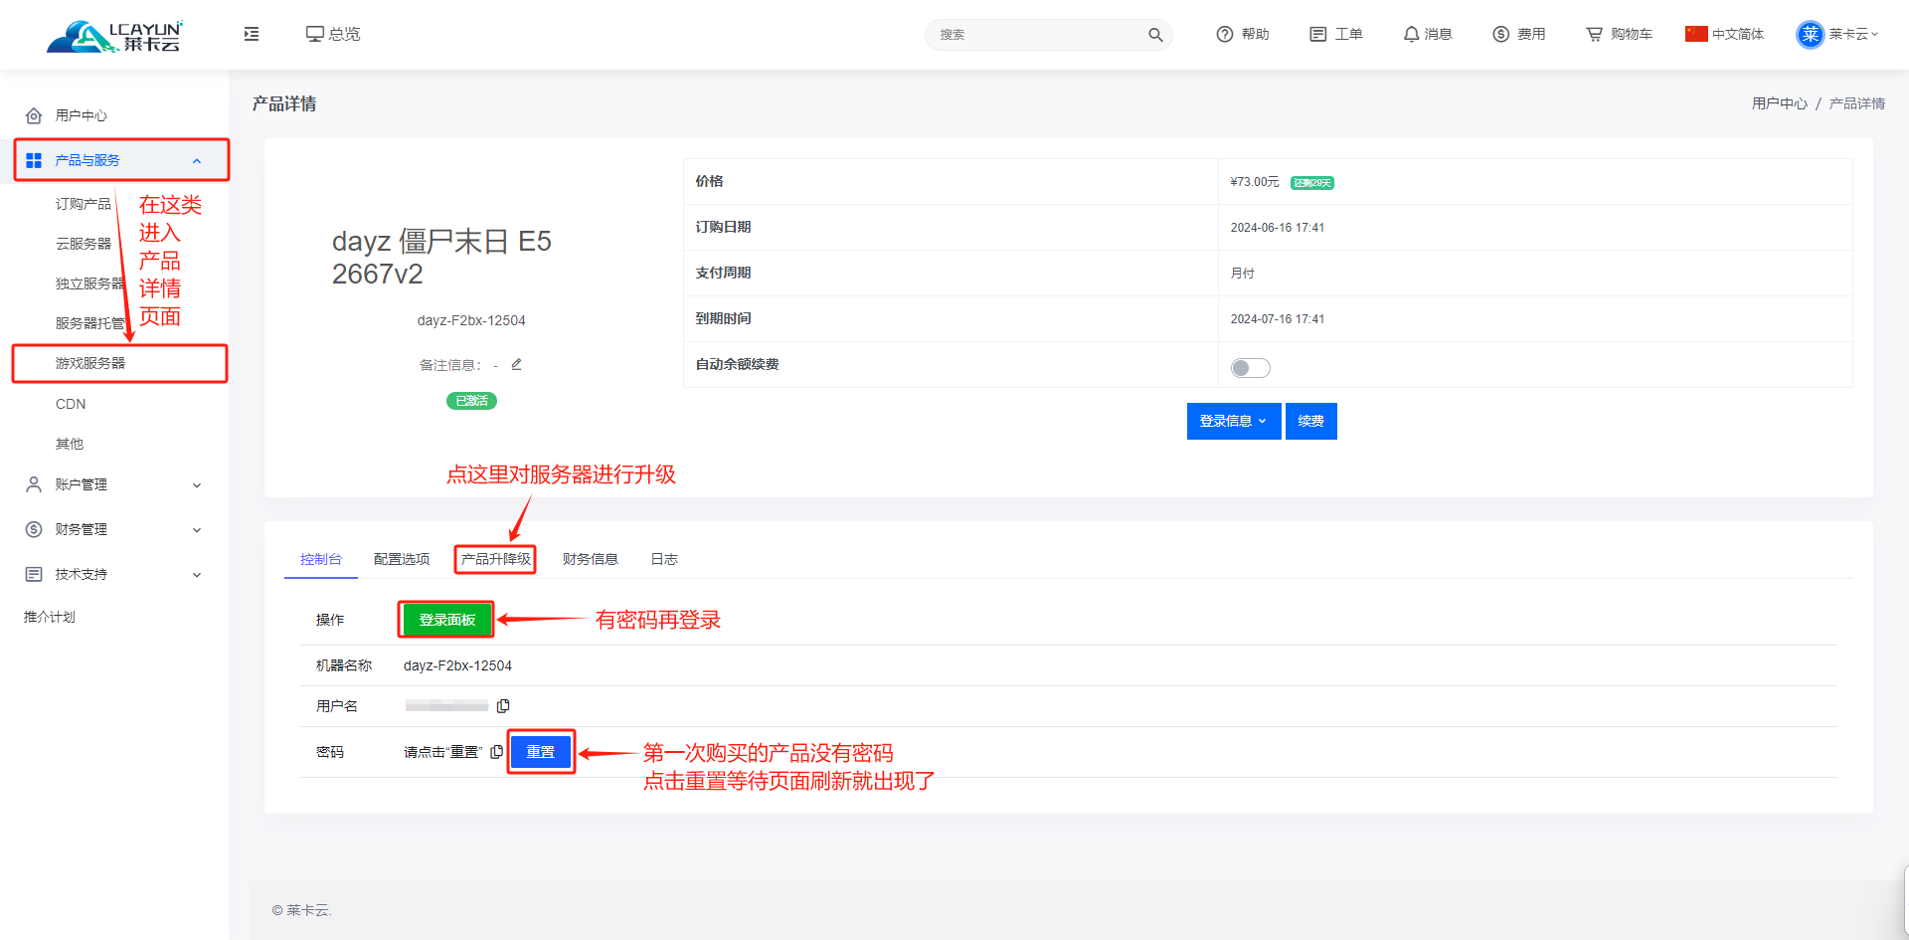Open 订购产品 in sidebar

click(84, 204)
